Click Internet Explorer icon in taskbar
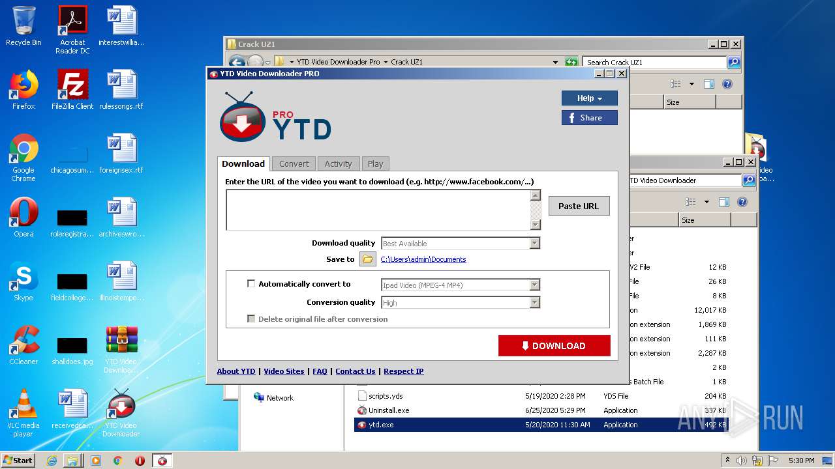835x469 pixels. [52, 461]
